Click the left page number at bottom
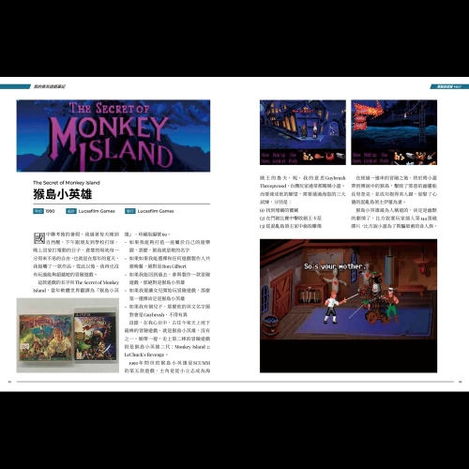The height and width of the screenshot is (469, 469). (9, 382)
